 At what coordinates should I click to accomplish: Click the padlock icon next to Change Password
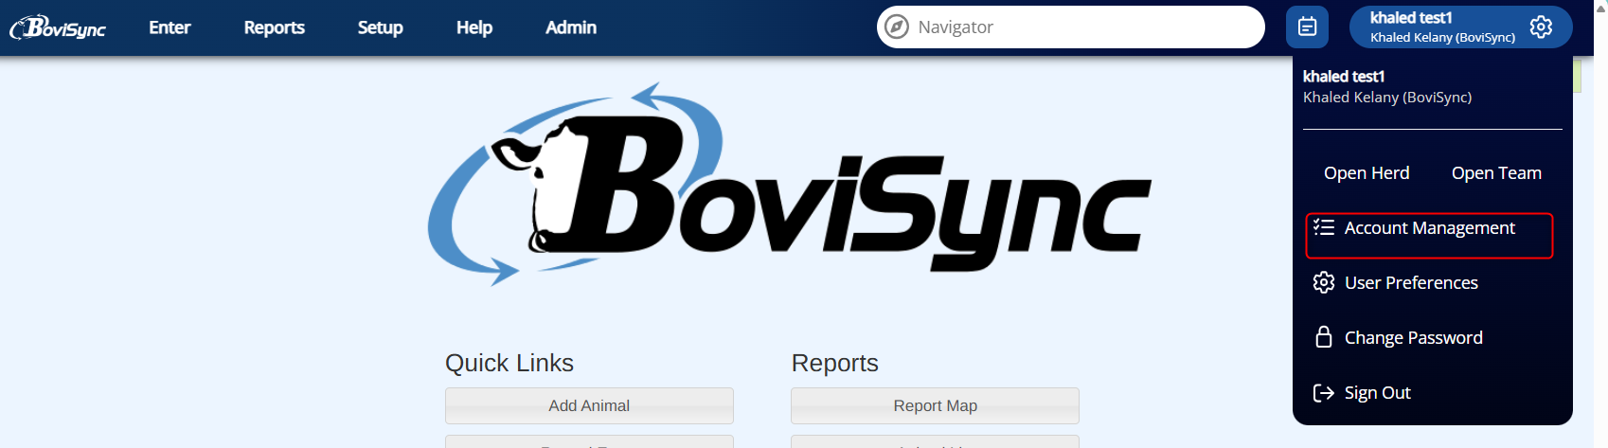point(1324,337)
